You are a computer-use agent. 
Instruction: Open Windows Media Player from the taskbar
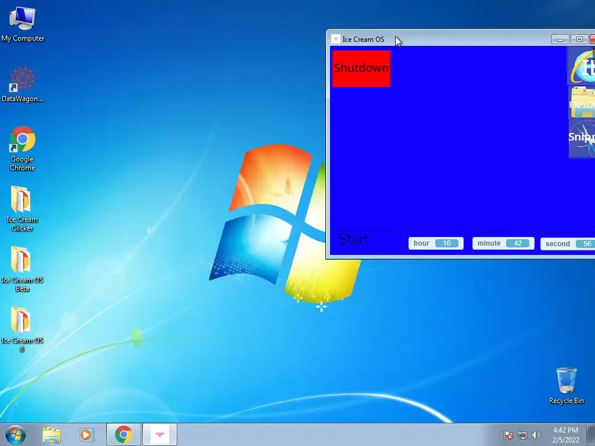[87, 434]
